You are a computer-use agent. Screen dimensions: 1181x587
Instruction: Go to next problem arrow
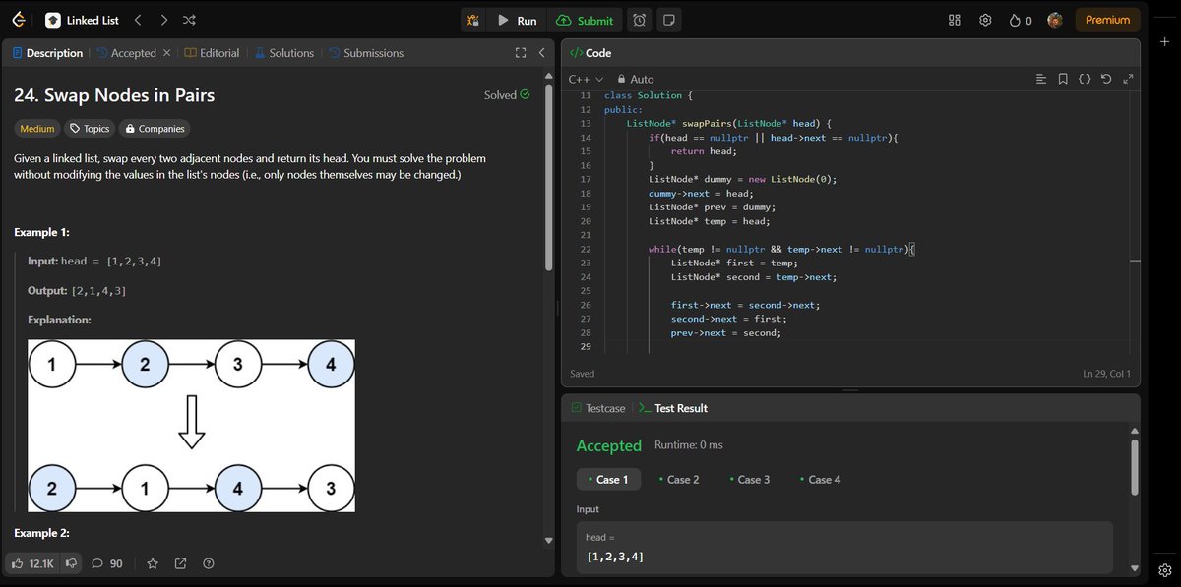point(163,20)
